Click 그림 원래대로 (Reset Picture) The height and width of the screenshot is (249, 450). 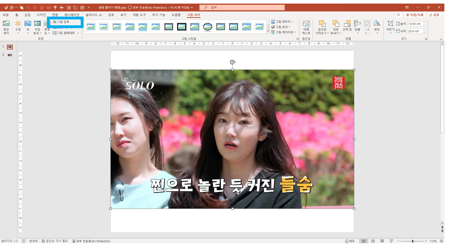pos(64,33)
